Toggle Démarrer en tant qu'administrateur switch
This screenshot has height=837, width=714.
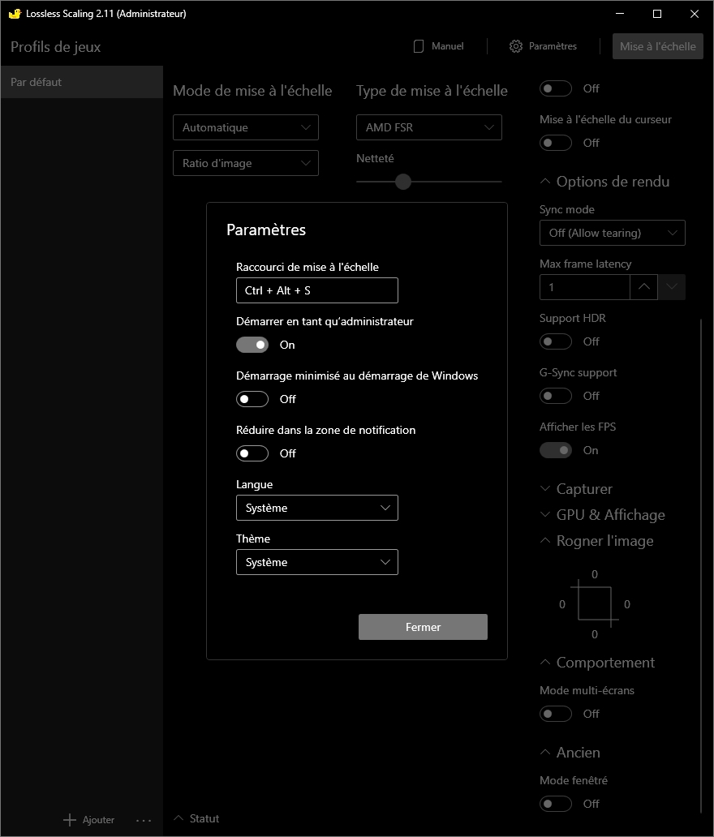tap(252, 345)
